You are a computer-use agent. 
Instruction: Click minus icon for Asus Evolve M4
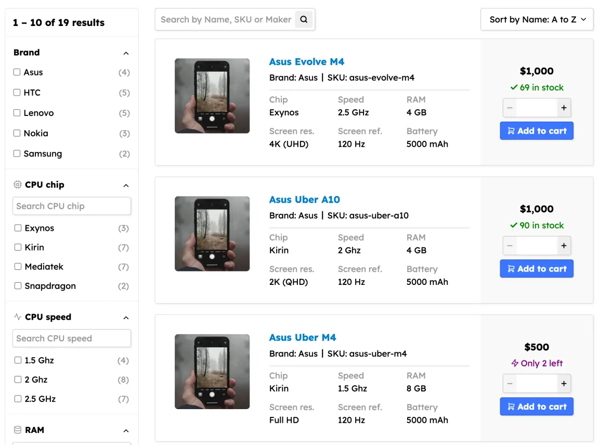point(510,108)
